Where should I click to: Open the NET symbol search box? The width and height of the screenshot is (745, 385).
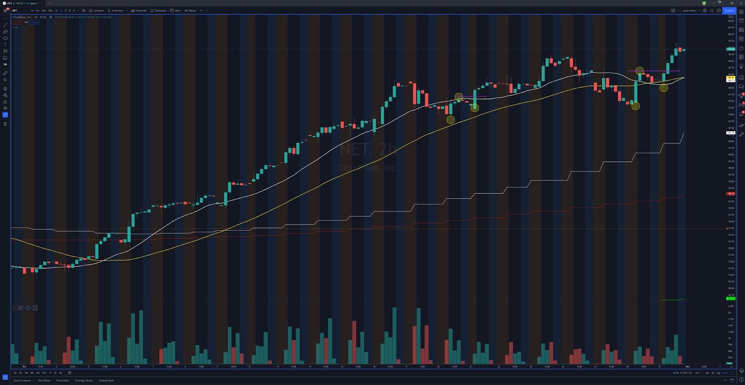coord(14,10)
